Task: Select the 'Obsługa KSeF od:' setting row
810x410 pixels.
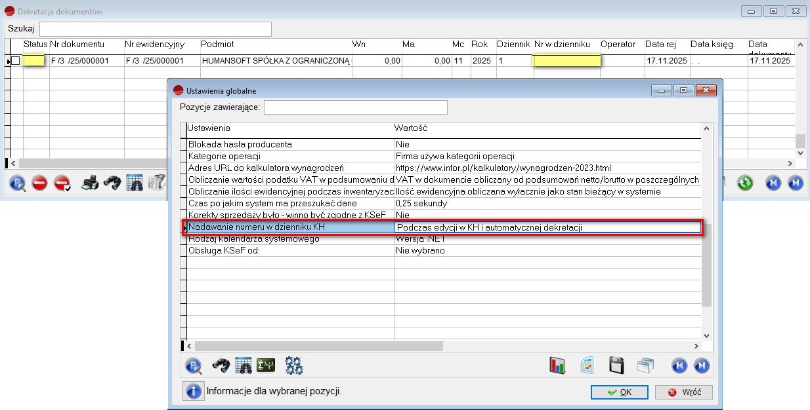Action: pyautogui.click(x=289, y=250)
